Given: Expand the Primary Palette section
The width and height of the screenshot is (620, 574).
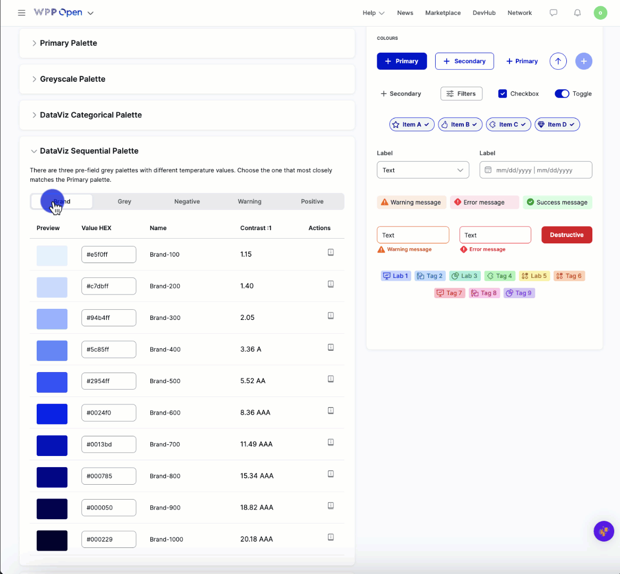Looking at the screenshot, I should click(x=69, y=43).
